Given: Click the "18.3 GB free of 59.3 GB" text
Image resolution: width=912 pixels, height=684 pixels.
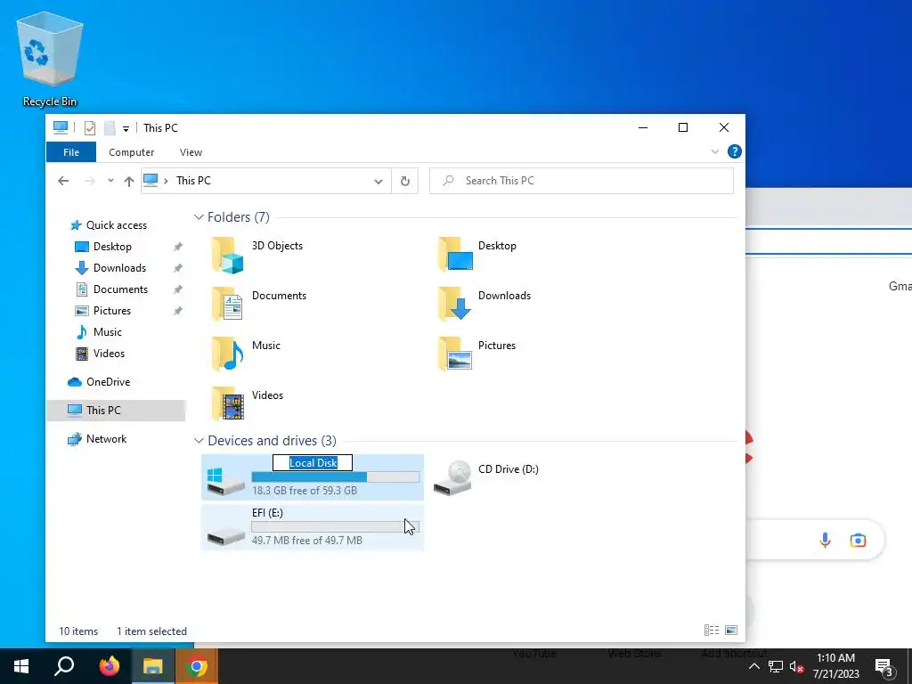Looking at the screenshot, I should coord(305,491).
